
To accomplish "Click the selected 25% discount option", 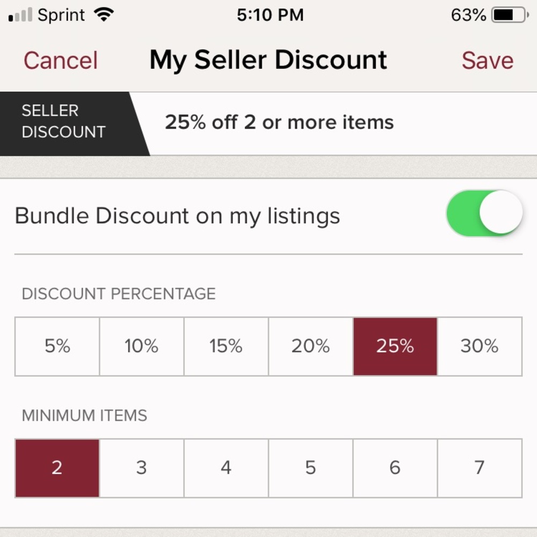I will point(395,346).
